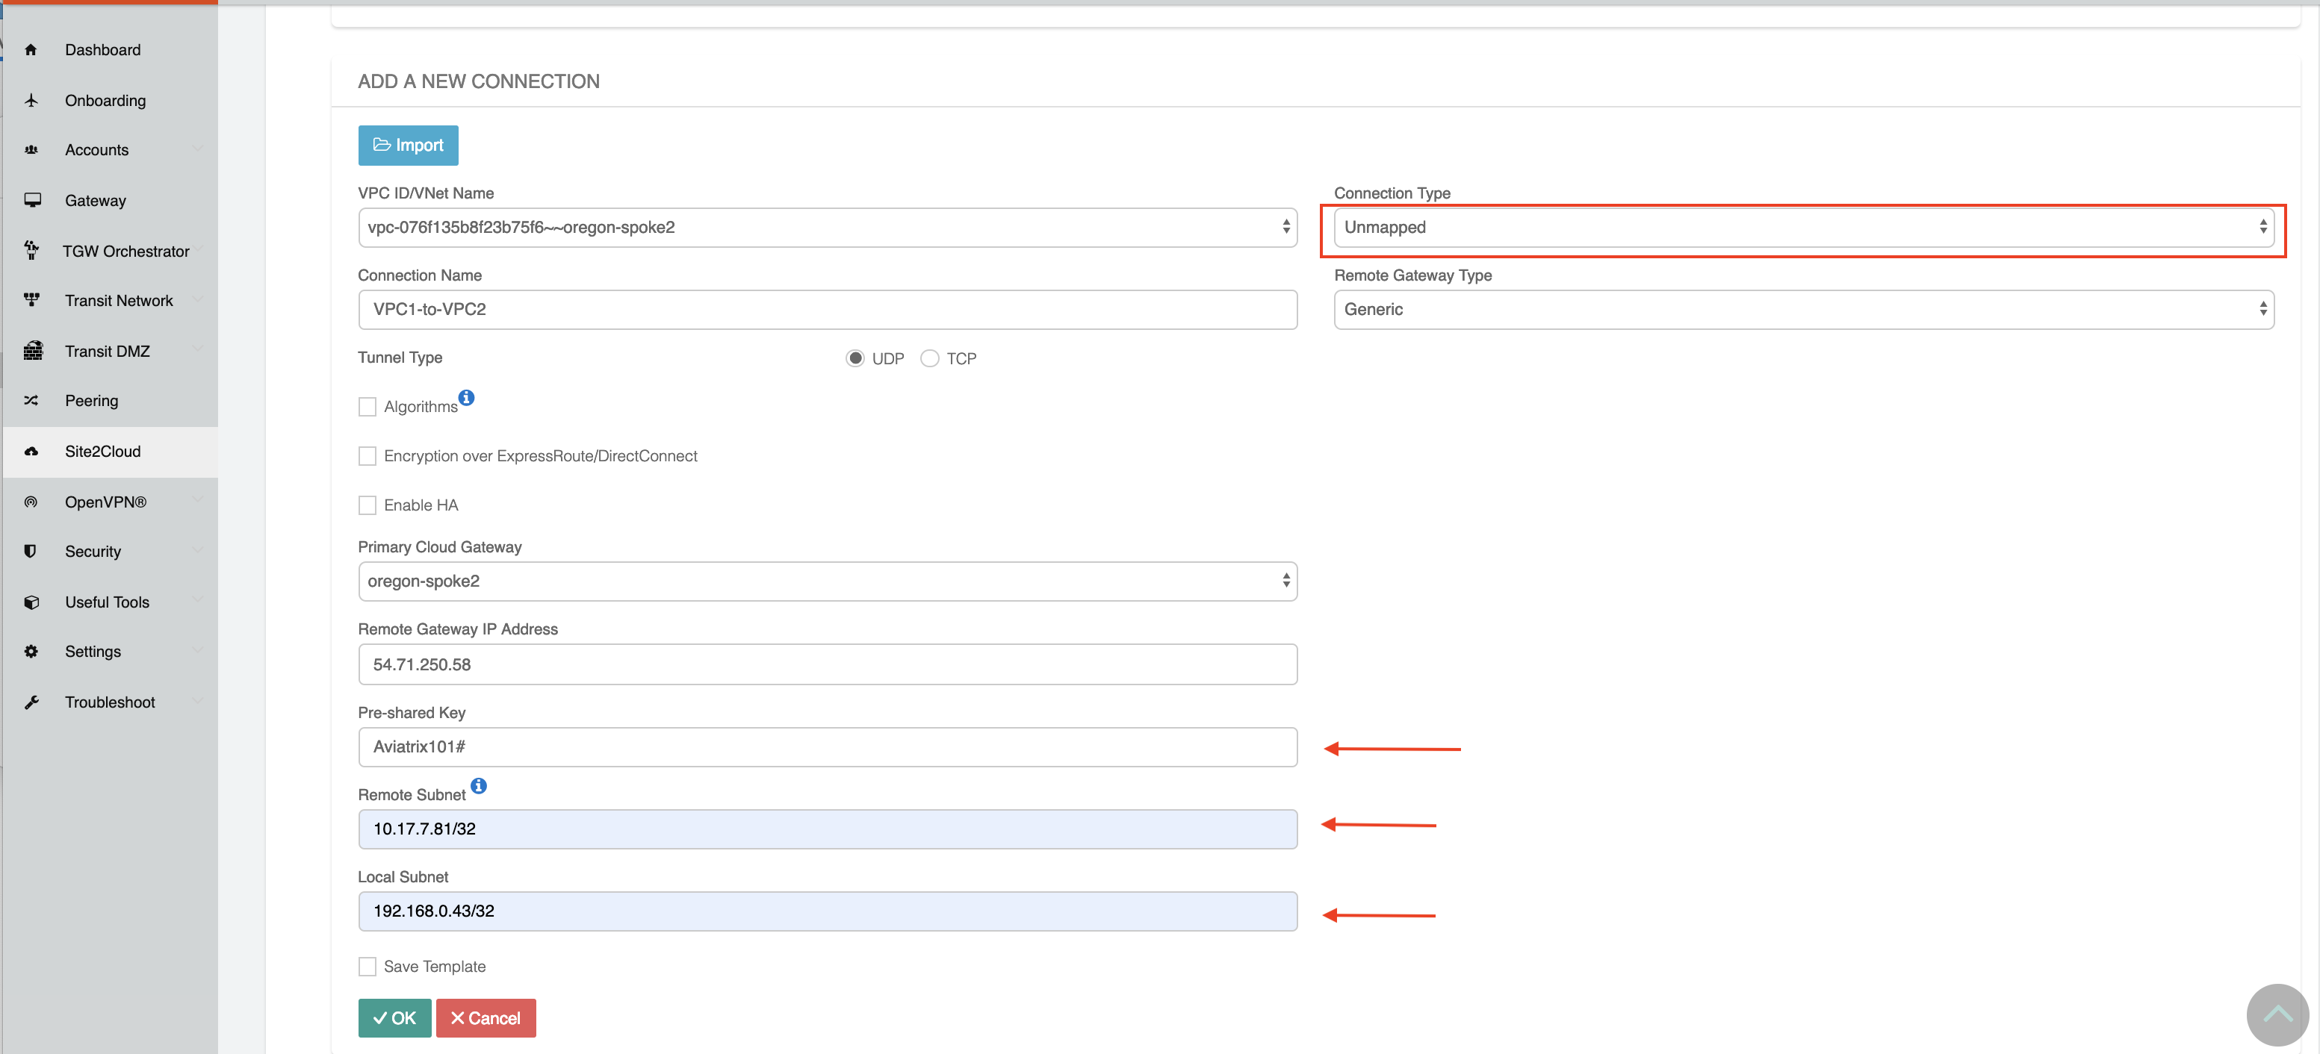This screenshot has width=2320, height=1054.
Task: Open the Primary Cloud Gateway dropdown
Action: 827,581
